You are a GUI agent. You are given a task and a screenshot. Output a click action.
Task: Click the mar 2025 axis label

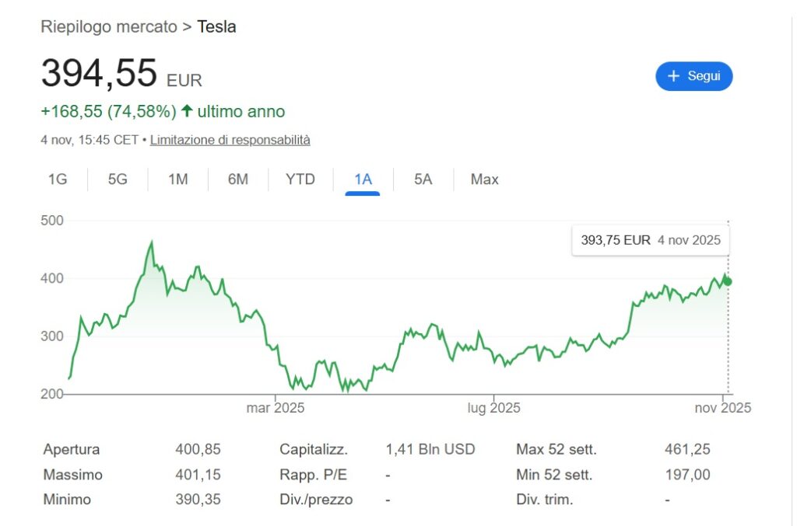click(x=276, y=407)
